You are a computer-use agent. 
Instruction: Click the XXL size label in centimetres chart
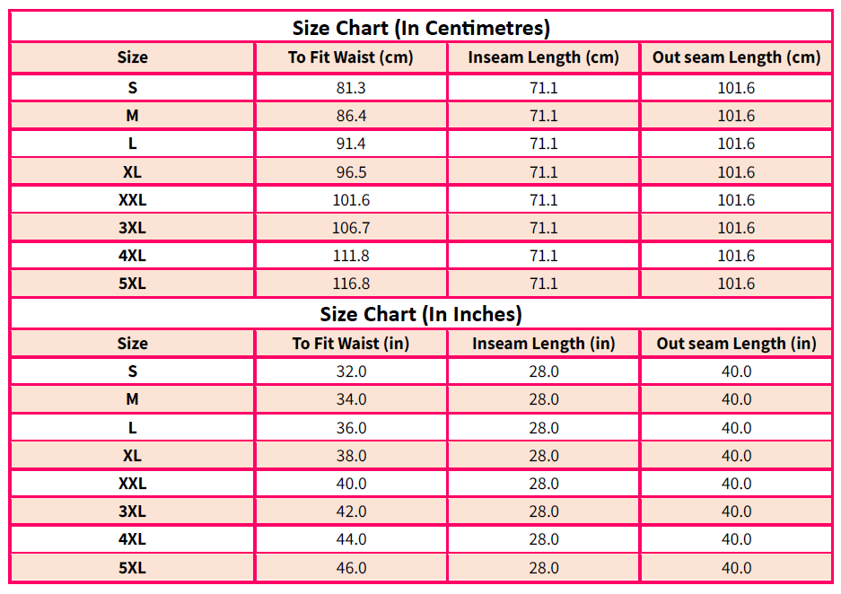pos(132,200)
